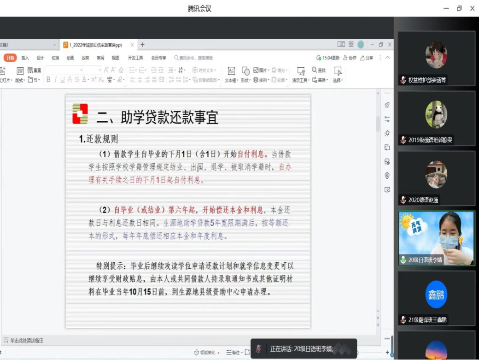
Task: Click the Collaborate (协作) button
Action: coord(350,58)
